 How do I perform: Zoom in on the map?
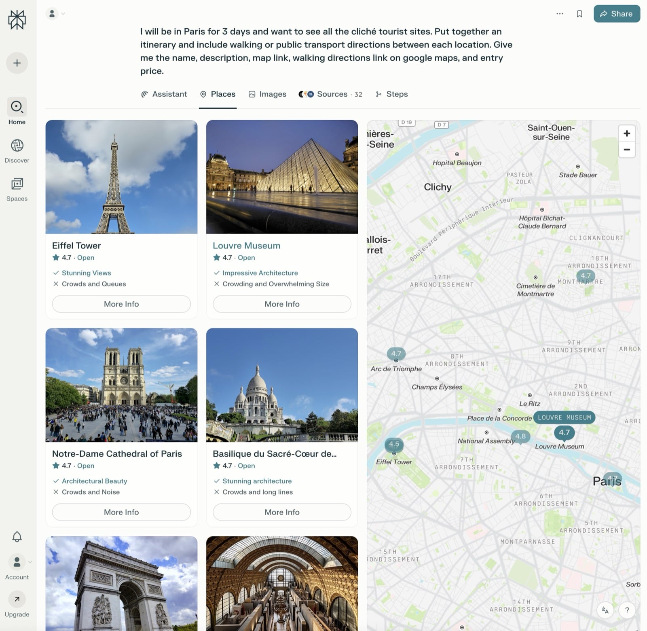click(x=627, y=133)
